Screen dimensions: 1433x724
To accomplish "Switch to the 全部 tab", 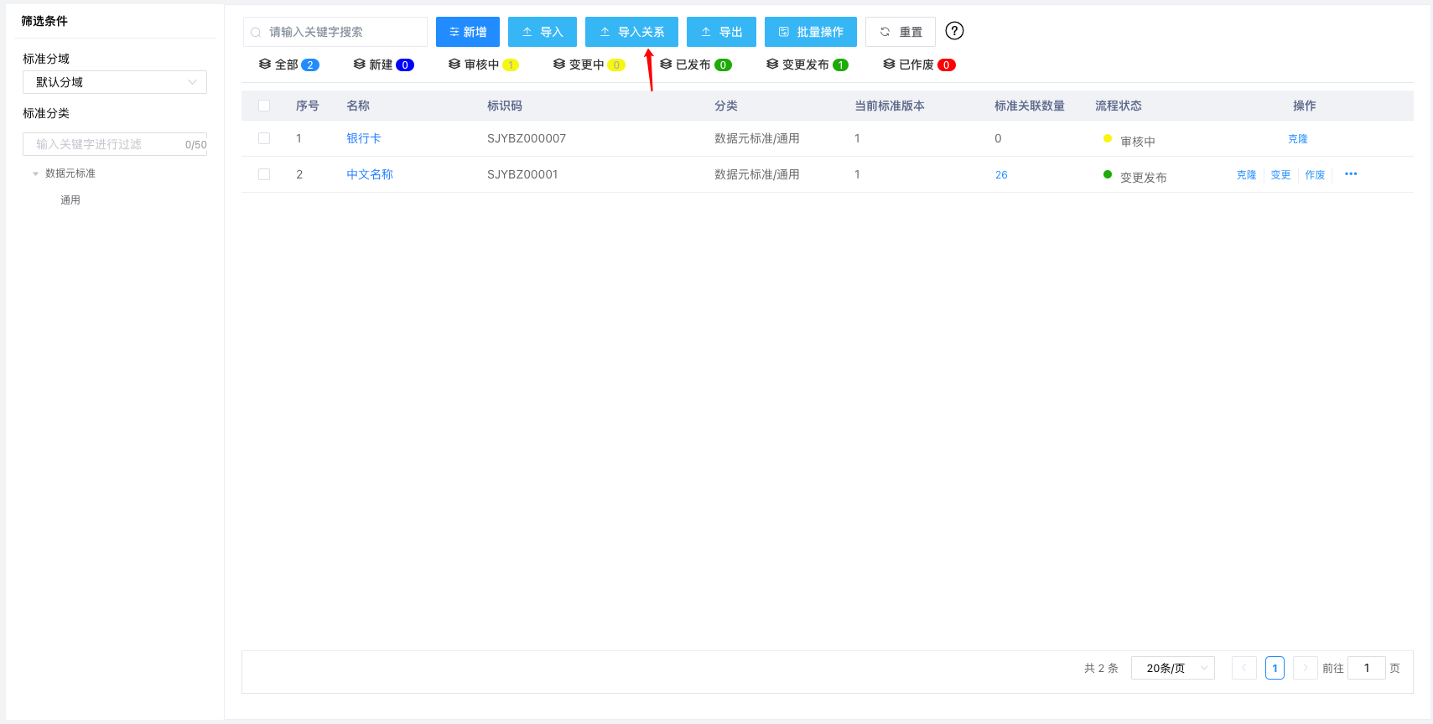I will (x=288, y=65).
